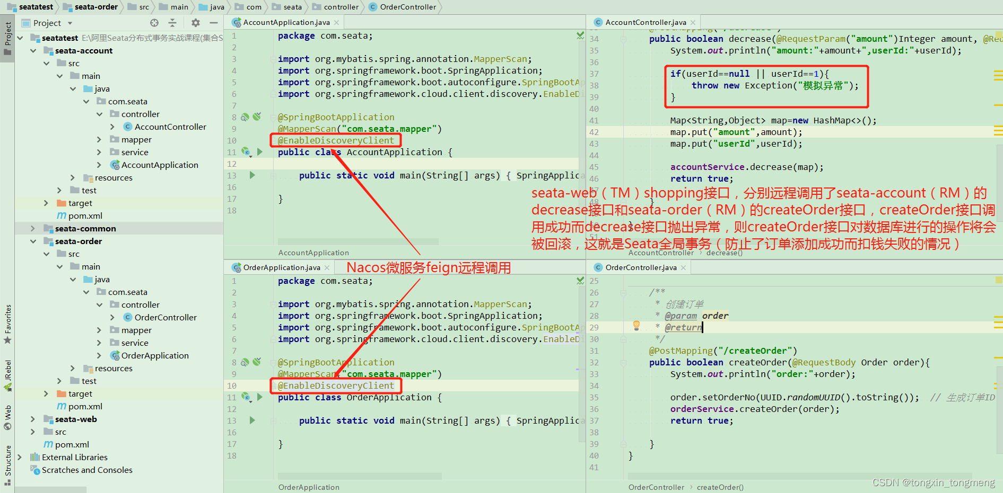This screenshot has width=1003, height=493.
Task: Close the AccountController.java tab
Action: (693, 22)
